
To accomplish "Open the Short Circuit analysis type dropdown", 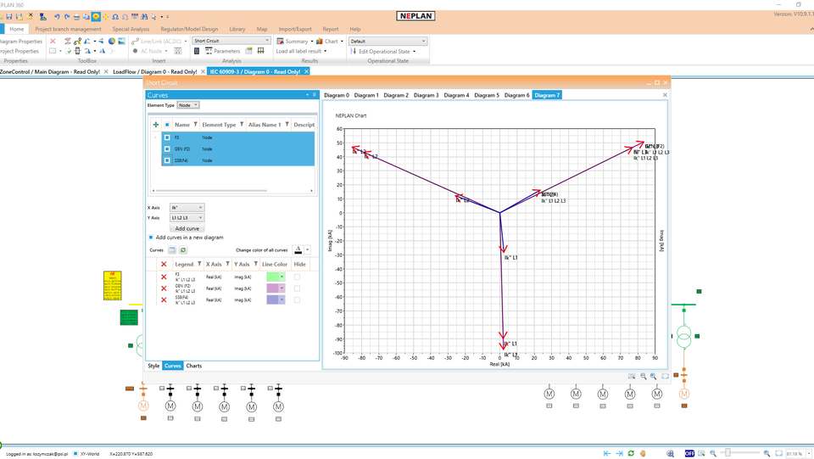I will click(231, 41).
